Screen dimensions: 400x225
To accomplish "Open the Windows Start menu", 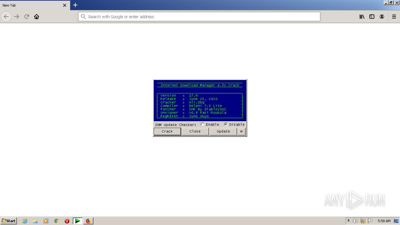I will (x=9, y=221).
